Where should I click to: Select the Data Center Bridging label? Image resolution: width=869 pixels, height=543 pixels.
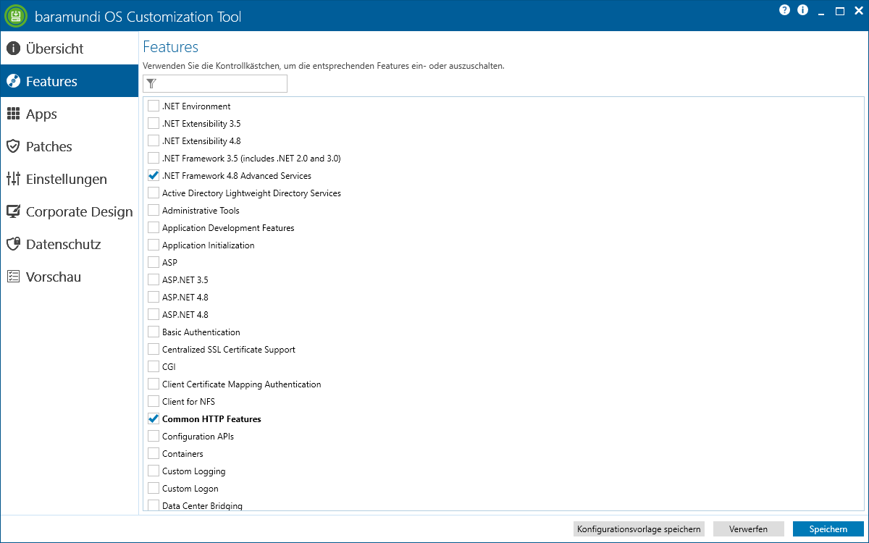[202, 505]
